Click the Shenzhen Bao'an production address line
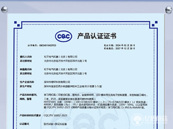173x129 pixels. [73, 86]
